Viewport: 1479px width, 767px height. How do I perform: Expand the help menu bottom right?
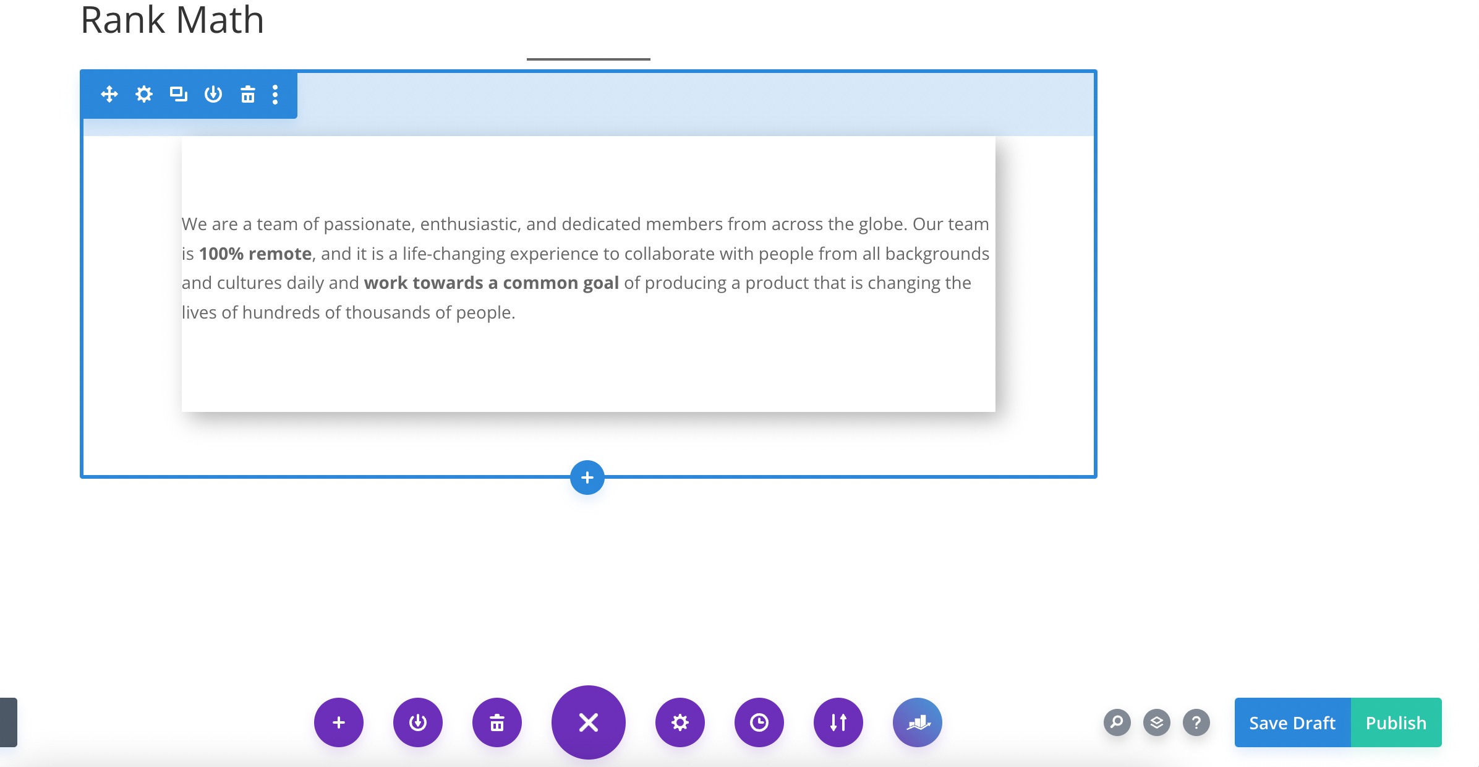1196,723
